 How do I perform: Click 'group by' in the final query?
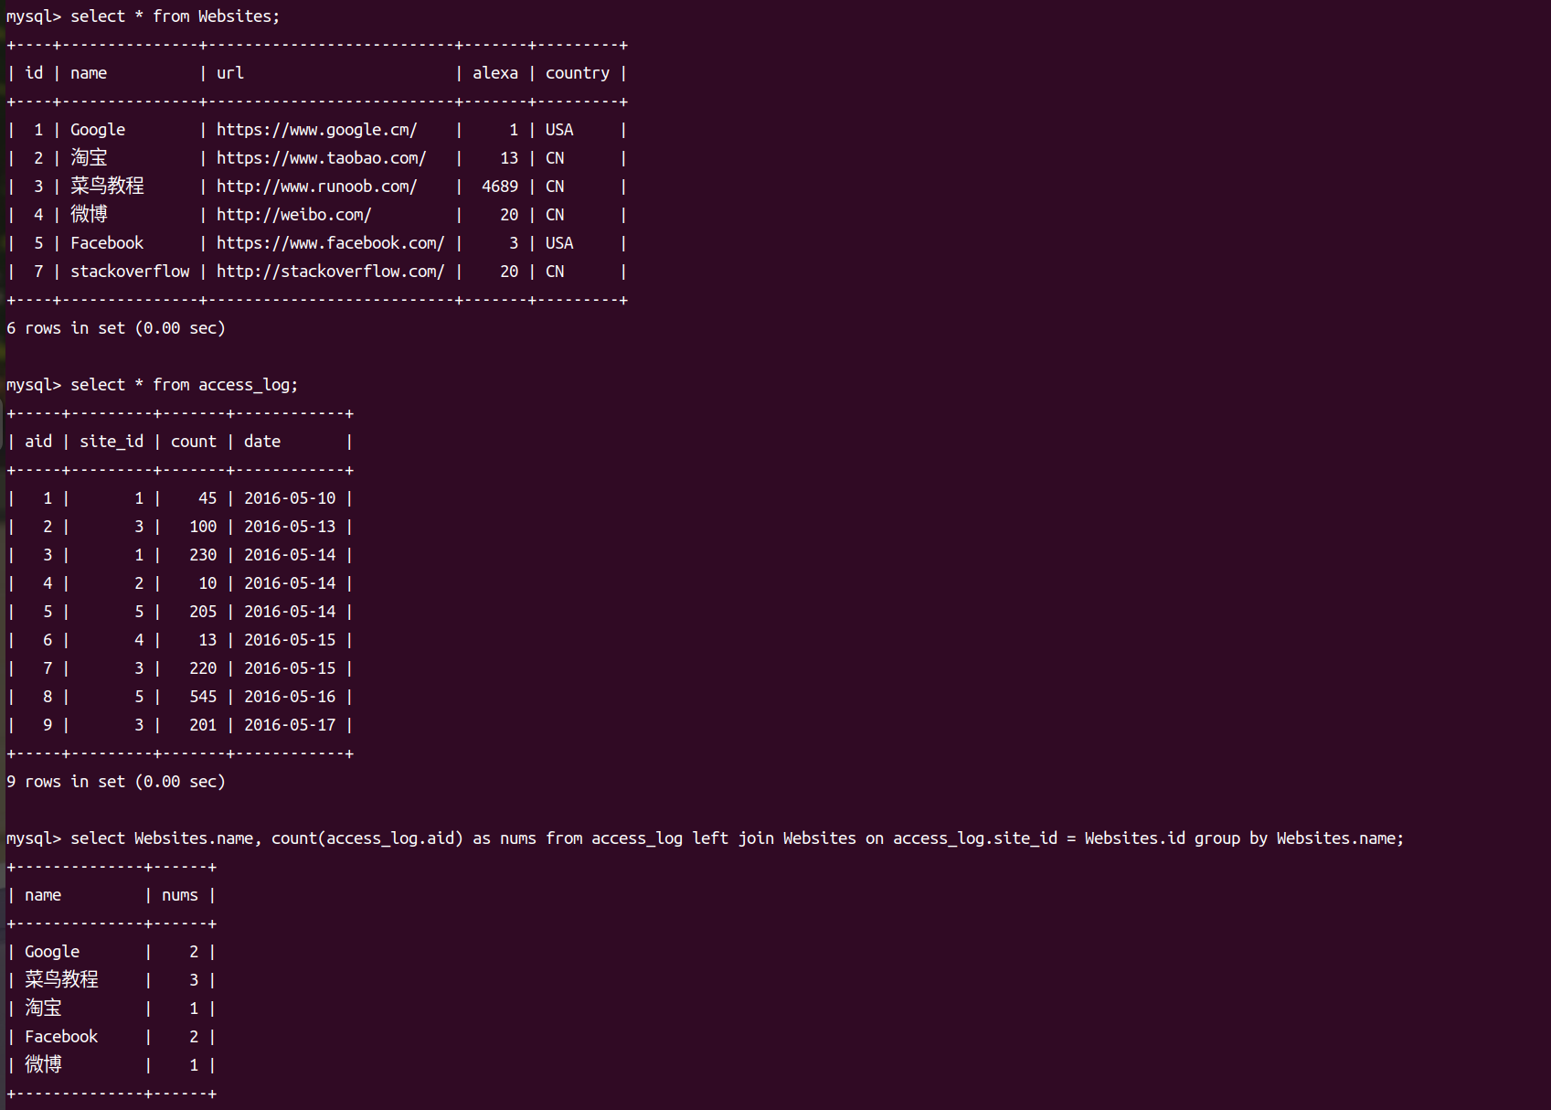1231,838
